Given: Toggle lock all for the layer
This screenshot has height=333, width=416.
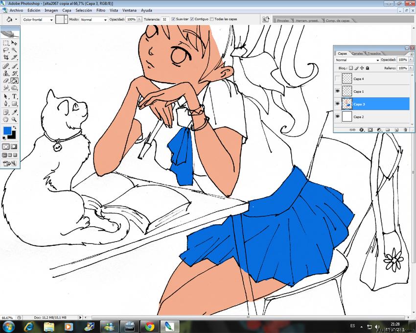Looking at the screenshot, I should (368, 68).
